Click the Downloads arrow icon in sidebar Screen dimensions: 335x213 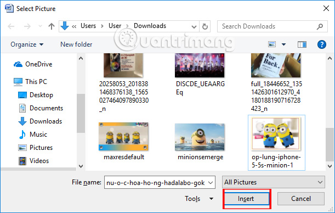coord(22,121)
